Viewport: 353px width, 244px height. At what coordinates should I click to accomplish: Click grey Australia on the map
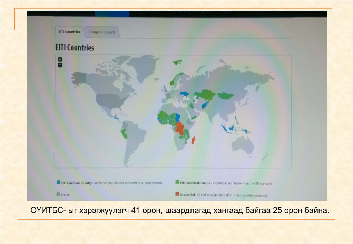(243, 145)
